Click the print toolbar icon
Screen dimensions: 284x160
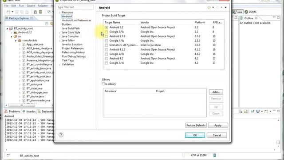27,12
